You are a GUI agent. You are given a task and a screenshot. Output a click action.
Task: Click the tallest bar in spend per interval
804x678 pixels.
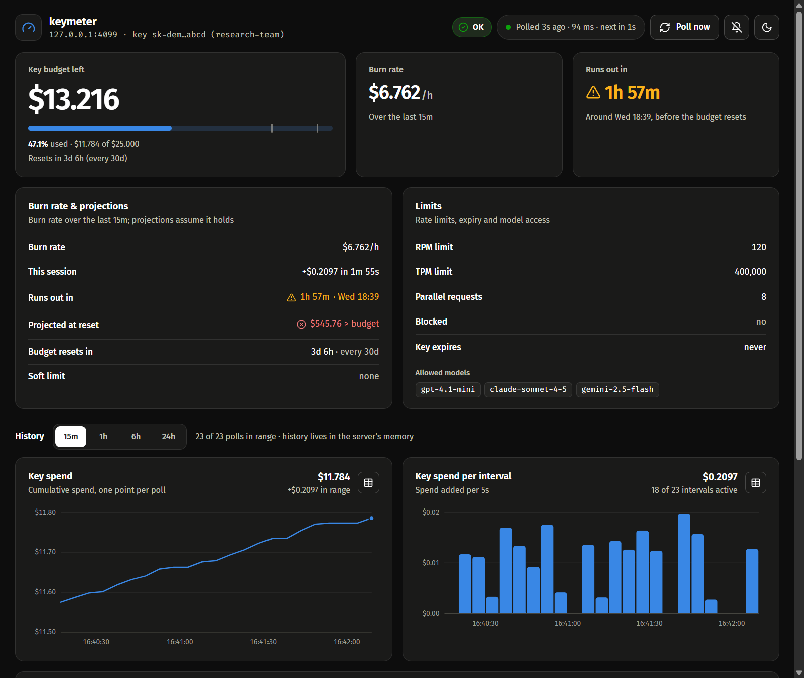tap(684, 563)
